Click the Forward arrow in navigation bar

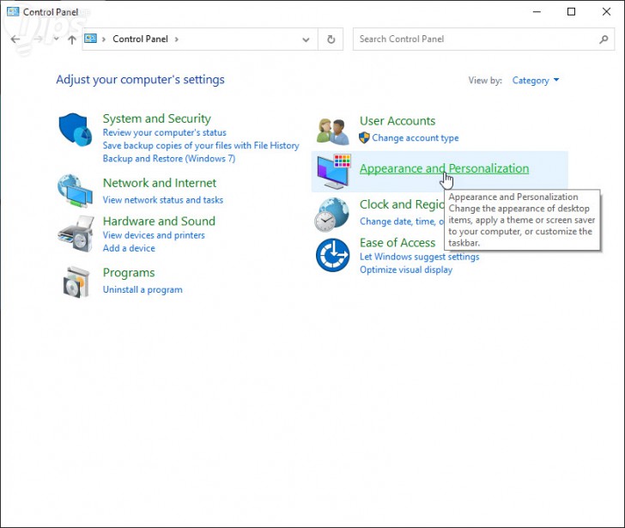click(x=38, y=39)
